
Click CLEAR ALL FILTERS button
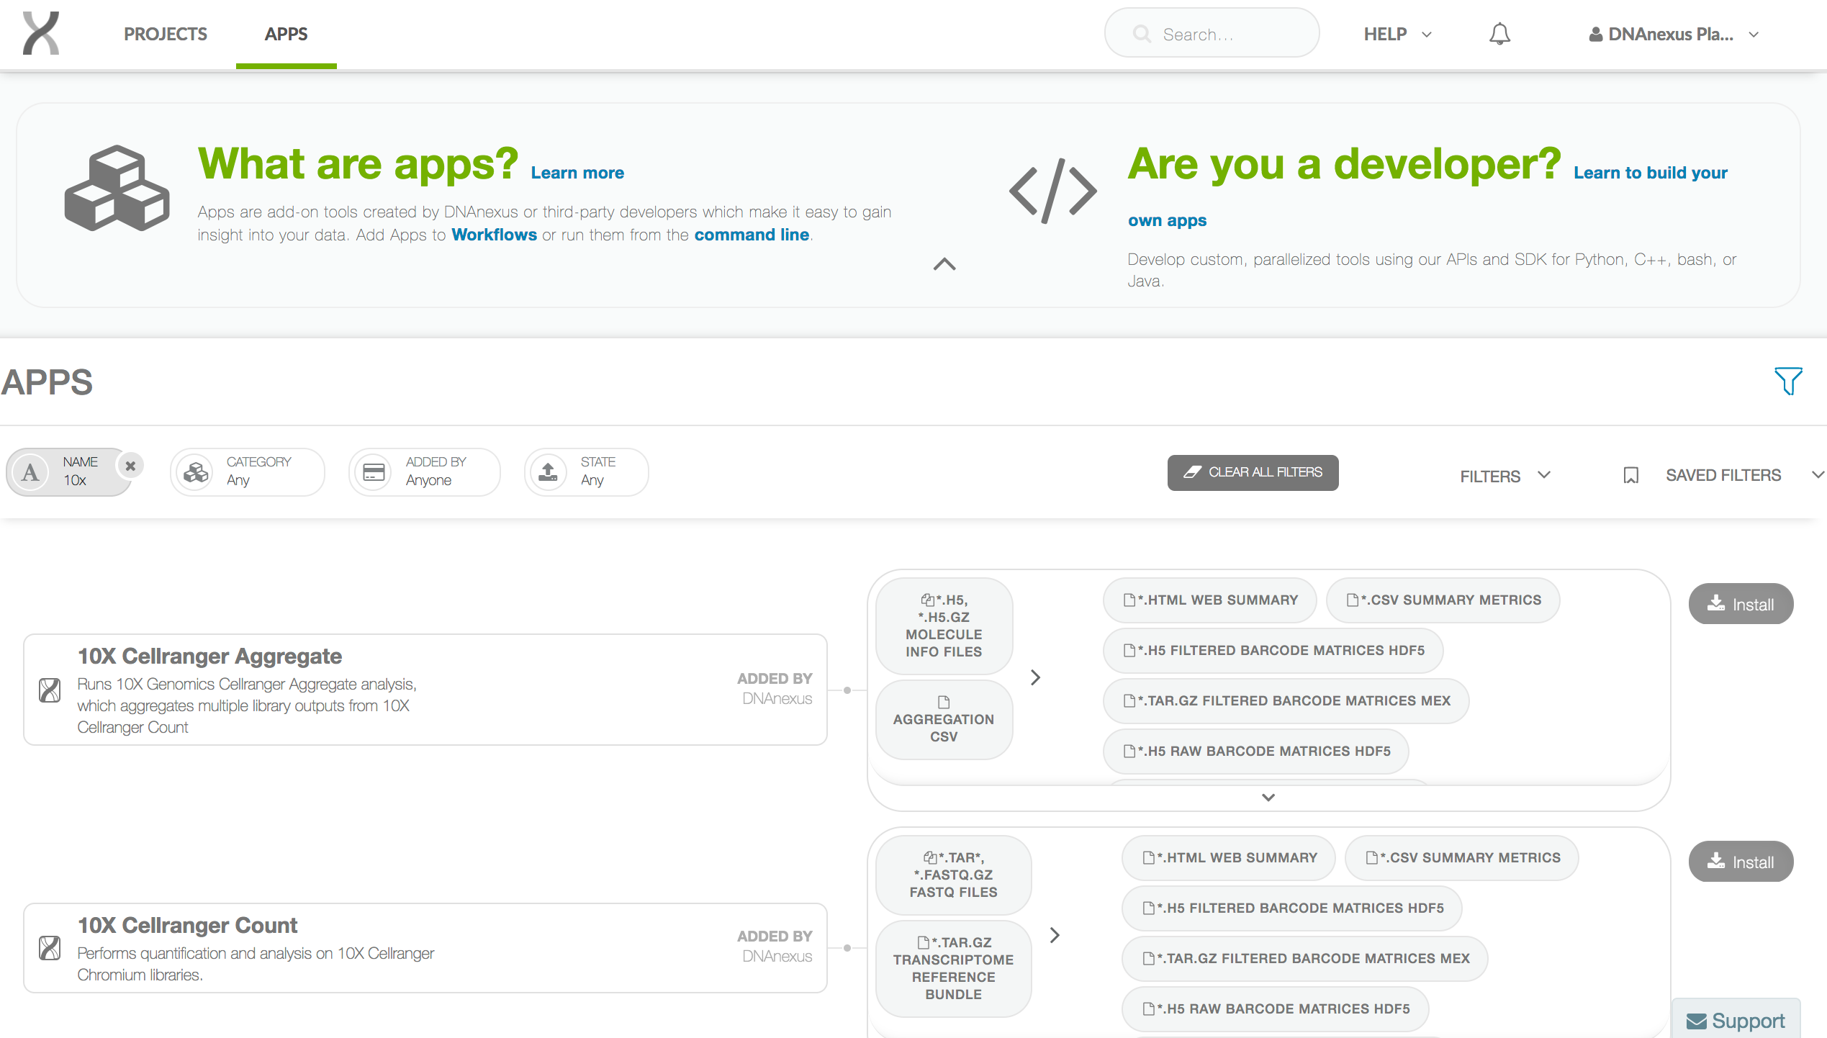pos(1253,472)
